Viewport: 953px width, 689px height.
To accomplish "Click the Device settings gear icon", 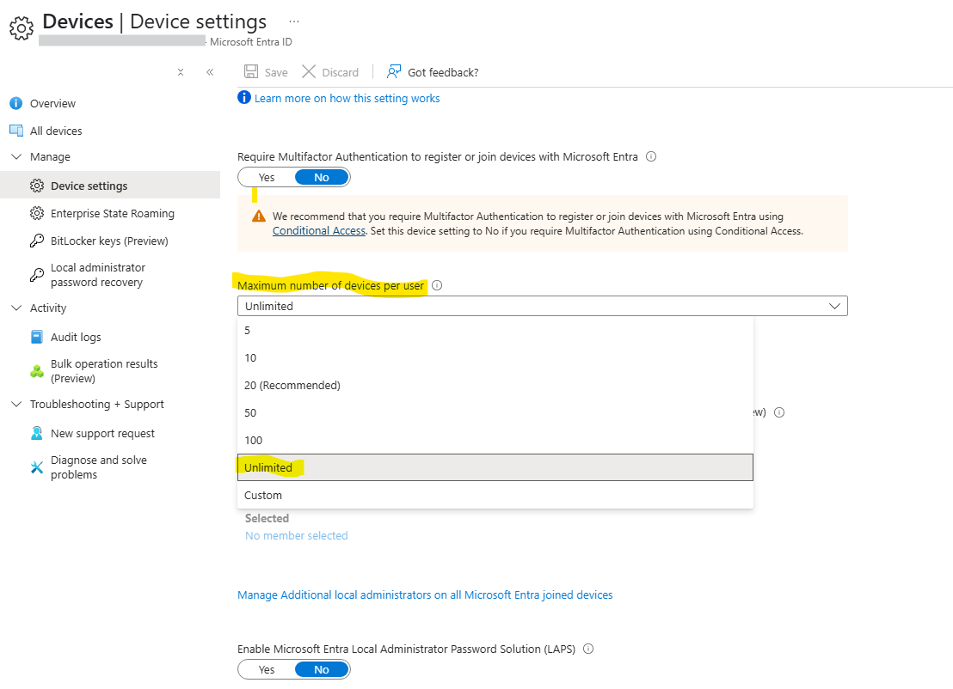I will pos(37,186).
